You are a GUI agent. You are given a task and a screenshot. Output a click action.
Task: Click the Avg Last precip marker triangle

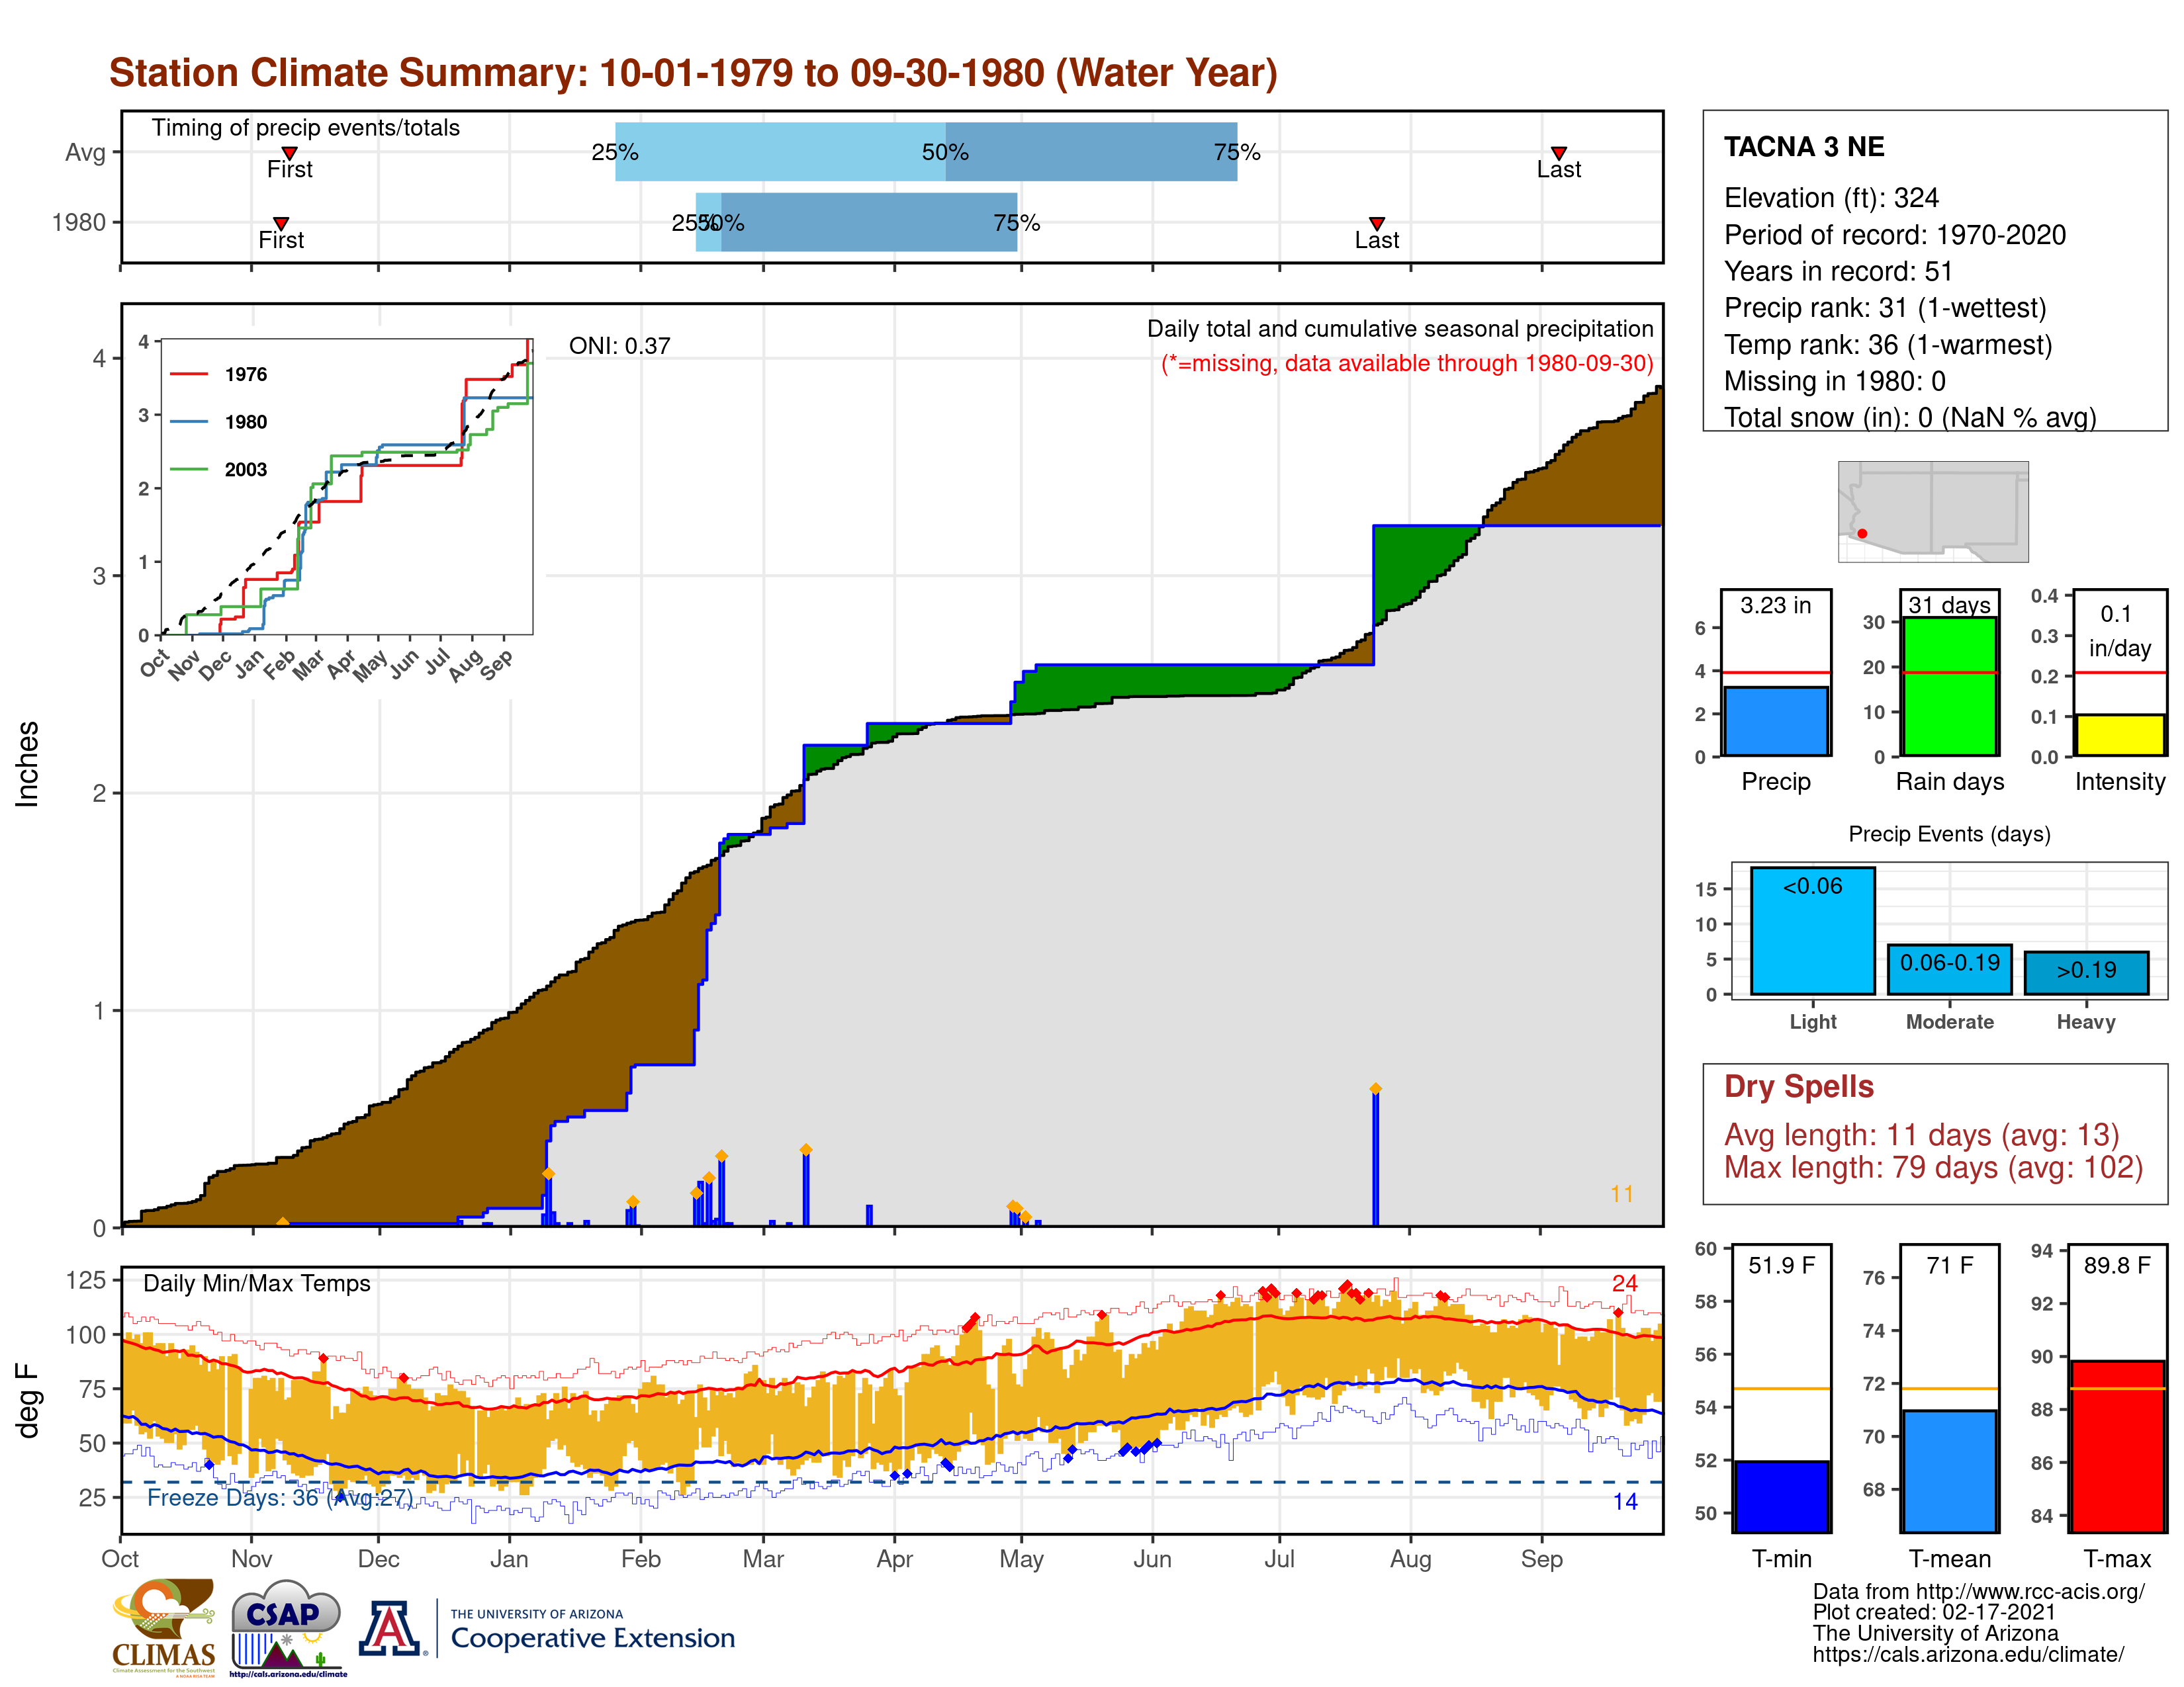click(1558, 153)
